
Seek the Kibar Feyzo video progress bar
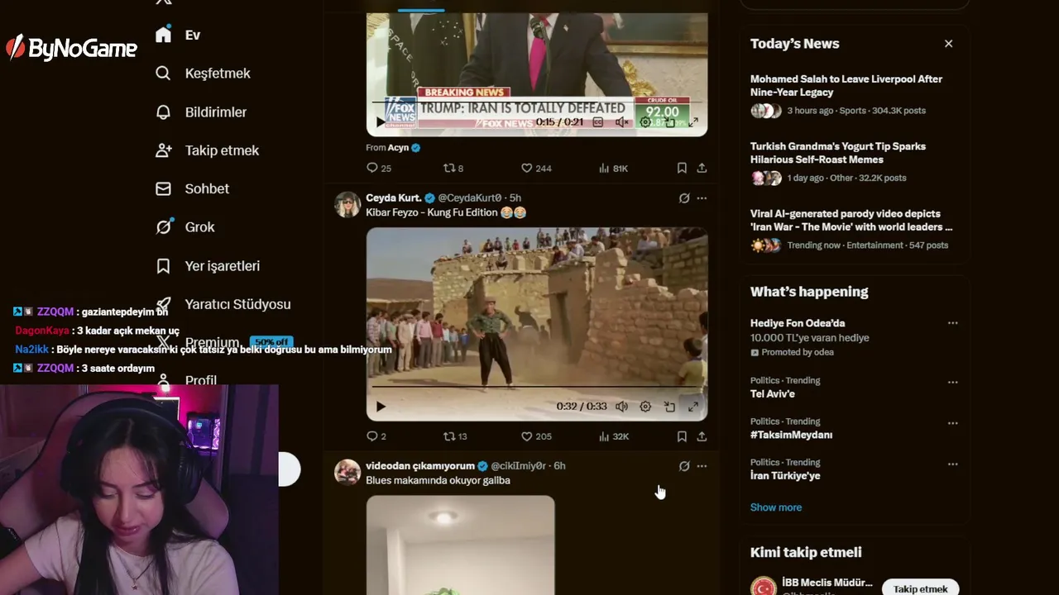click(x=536, y=386)
